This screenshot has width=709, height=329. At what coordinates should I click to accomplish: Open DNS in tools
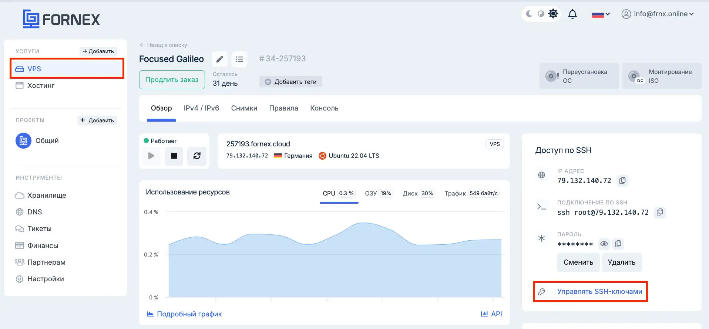click(28, 212)
